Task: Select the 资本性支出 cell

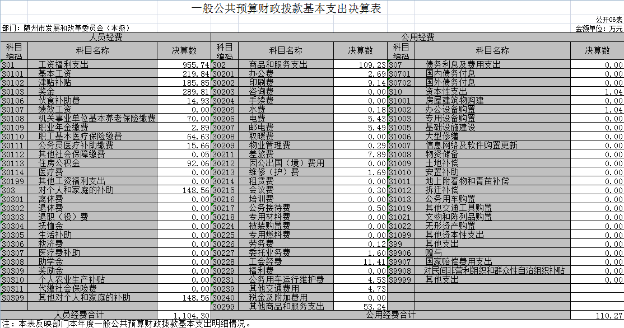Action: (446, 92)
